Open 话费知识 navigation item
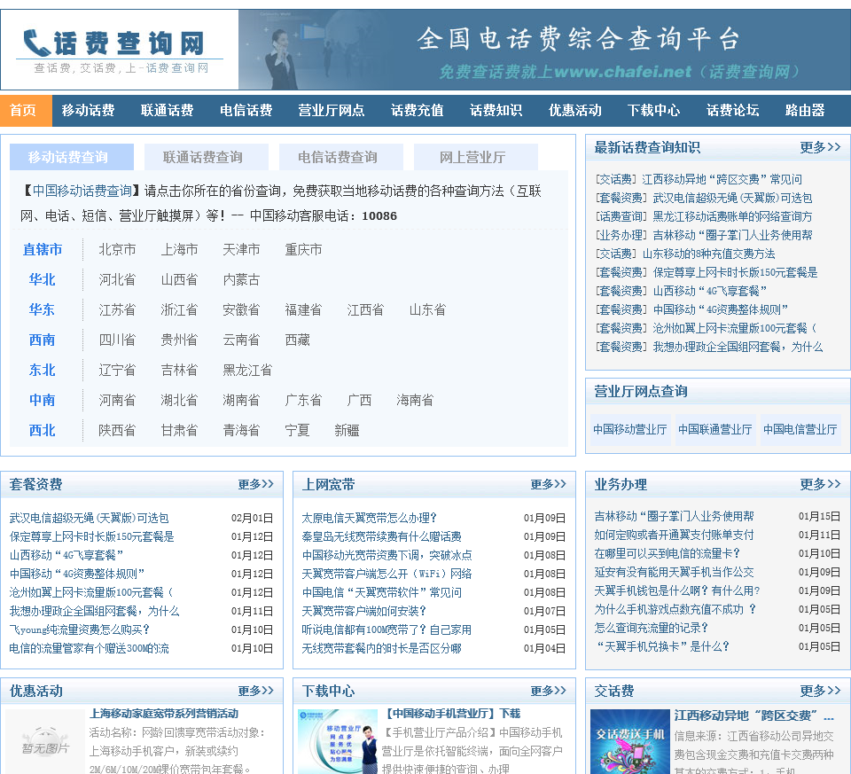 pyautogui.click(x=496, y=111)
